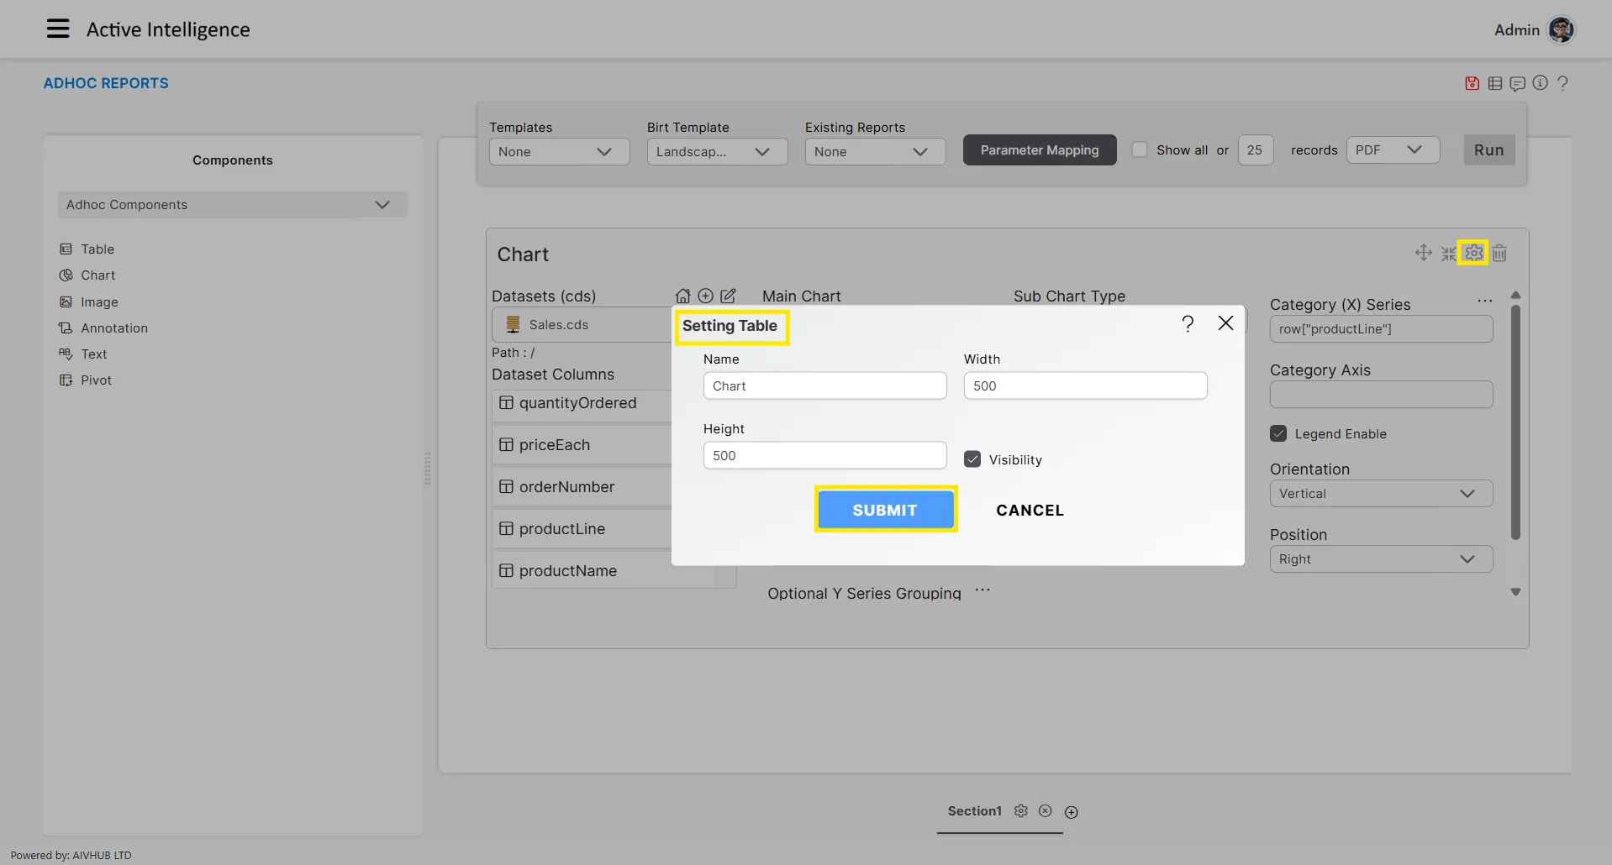Open the chart settings gear icon

pyautogui.click(x=1473, y=253)
